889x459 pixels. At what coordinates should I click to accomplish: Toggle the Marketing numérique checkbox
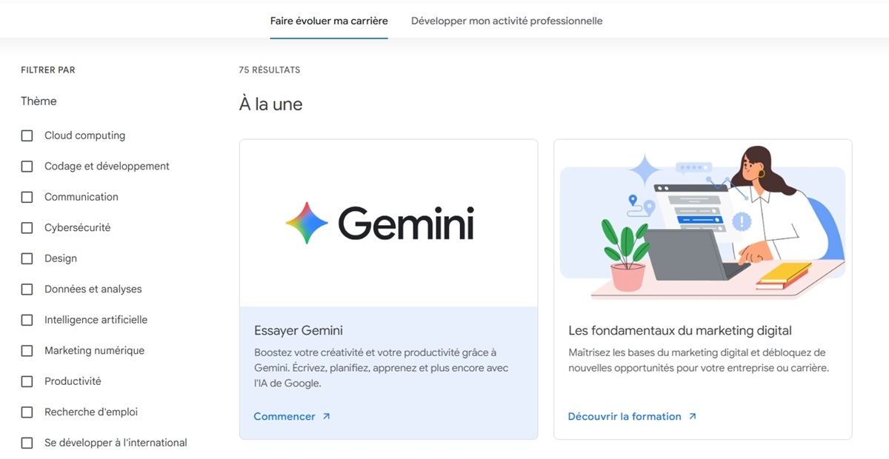27,351
